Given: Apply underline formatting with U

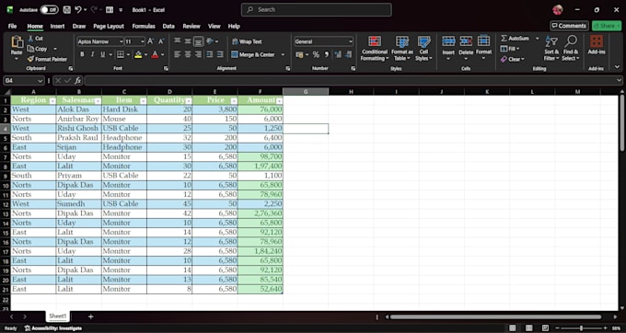Looking at the screenshot, I should (102, 54).
